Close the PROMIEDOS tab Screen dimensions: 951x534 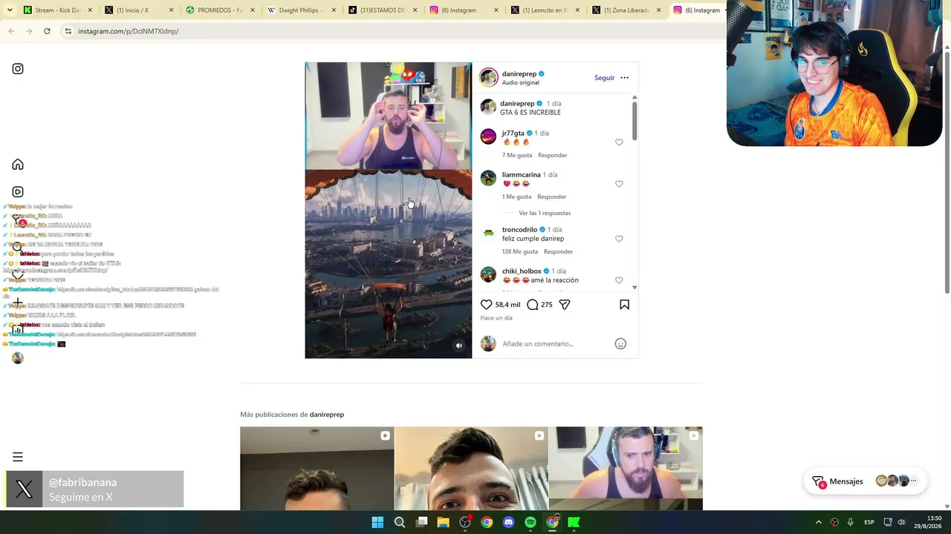tap(252, 10)
